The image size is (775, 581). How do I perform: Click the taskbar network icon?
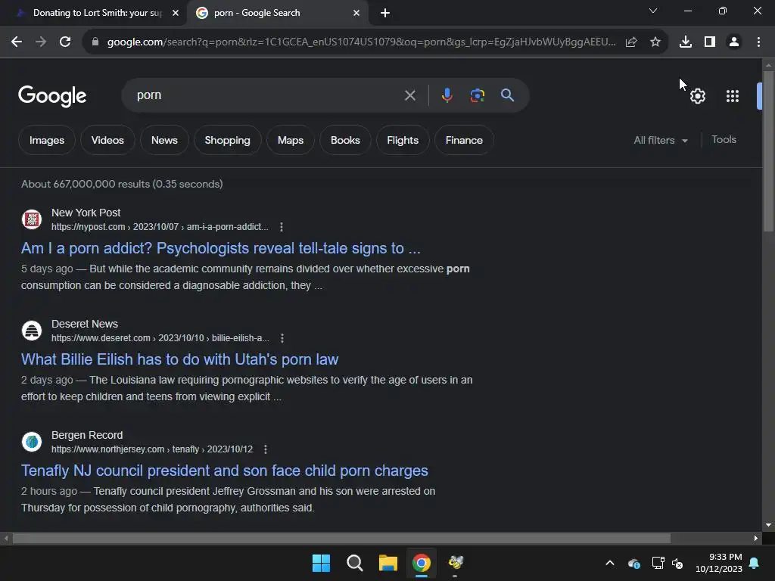pos(658,563)
